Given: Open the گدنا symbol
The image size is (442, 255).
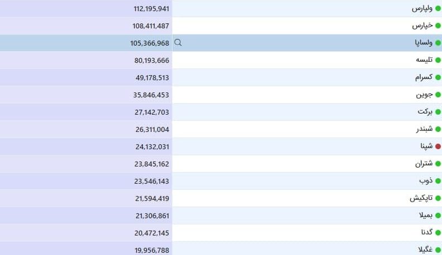Looking at the screenshot, I should coord(426,233).
